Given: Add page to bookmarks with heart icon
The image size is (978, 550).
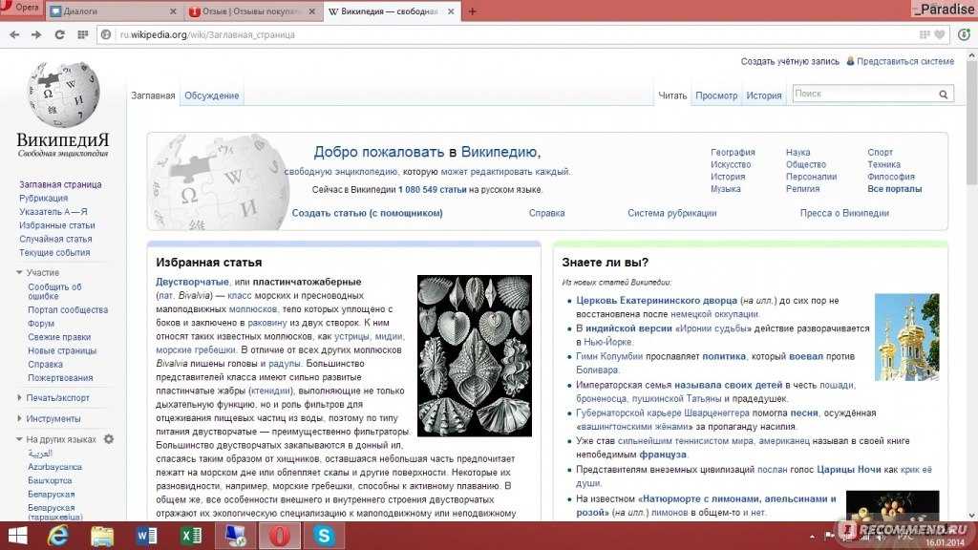Looking at the screenshot, I should pyautogui.click(x=940, y=35).
